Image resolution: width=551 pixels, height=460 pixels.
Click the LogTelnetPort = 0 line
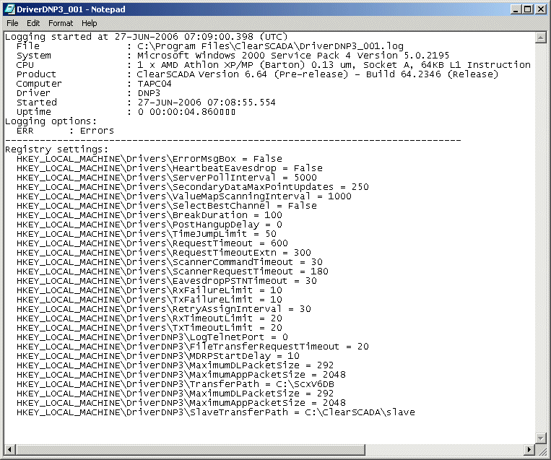coord(152,337)
